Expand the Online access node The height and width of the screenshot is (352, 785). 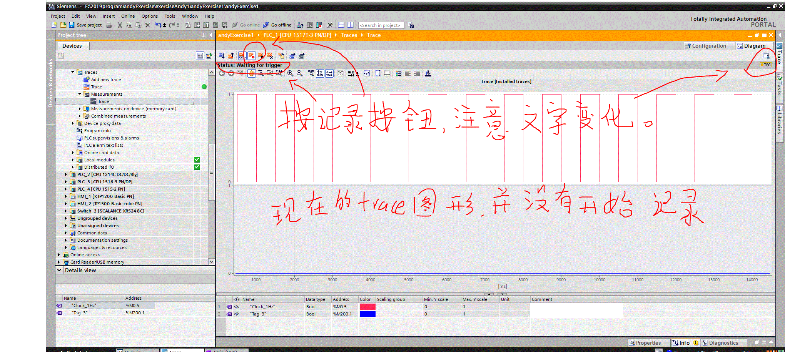[x=59, y=255]
